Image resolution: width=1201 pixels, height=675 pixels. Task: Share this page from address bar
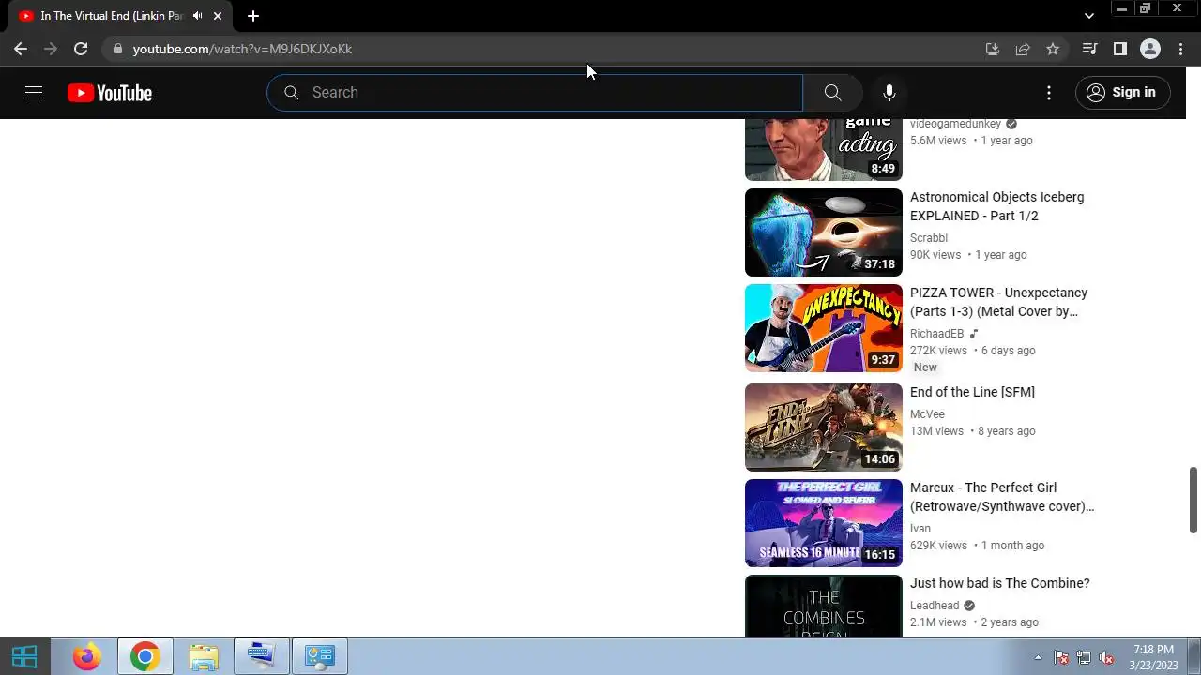(1023, 49)
